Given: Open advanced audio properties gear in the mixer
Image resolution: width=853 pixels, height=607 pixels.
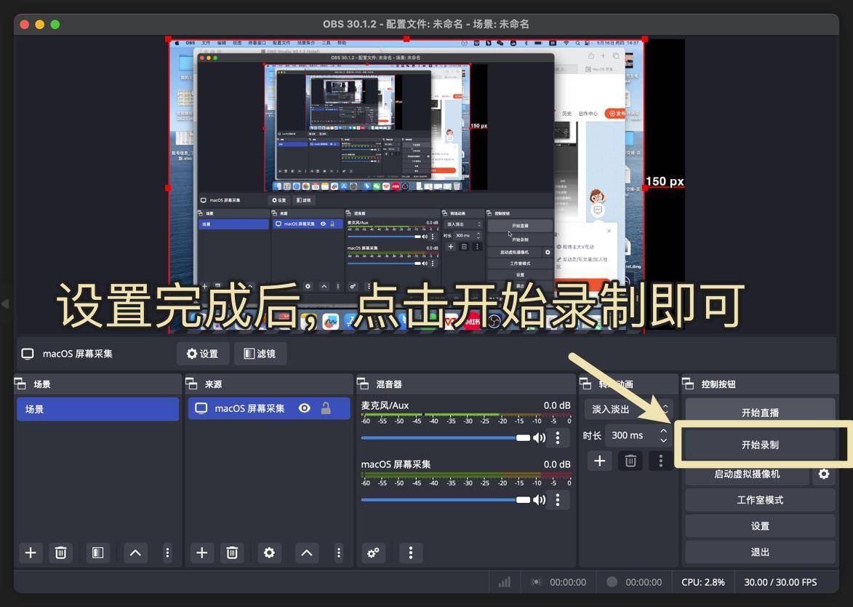Looking at the screenshot, I should pyautogui.click(x=373, y=553).
